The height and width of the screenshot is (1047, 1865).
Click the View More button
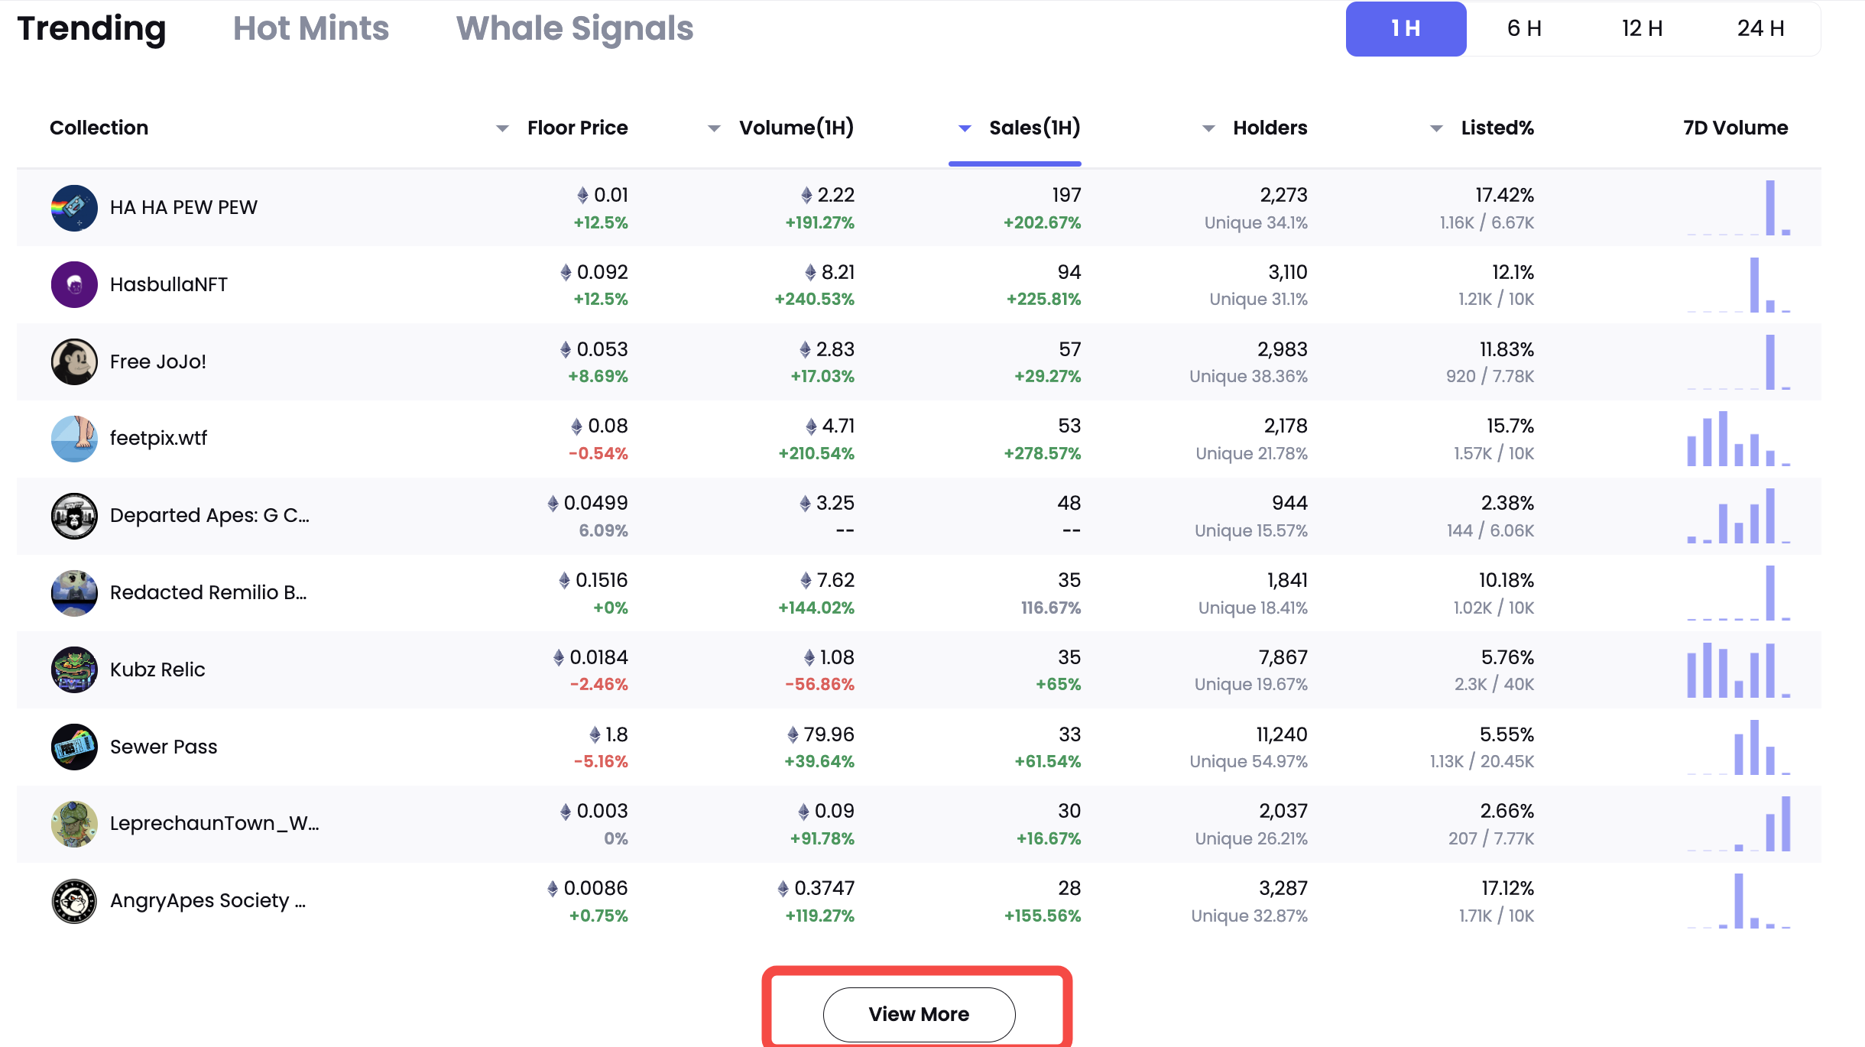pyautogui.click(x=919, y=1014)
